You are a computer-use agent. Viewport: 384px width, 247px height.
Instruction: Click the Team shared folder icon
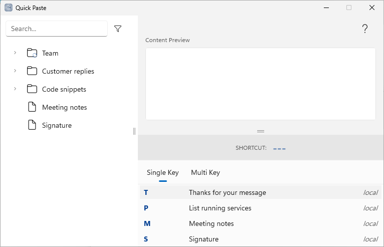click(x=32, y=53)
